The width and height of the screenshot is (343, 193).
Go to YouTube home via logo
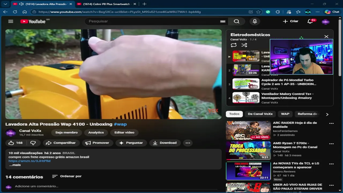[33, 21]
